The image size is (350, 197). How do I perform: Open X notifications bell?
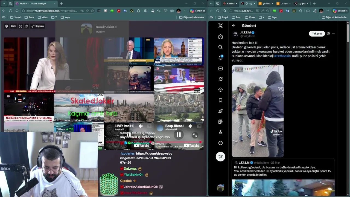tap(220, 58)
